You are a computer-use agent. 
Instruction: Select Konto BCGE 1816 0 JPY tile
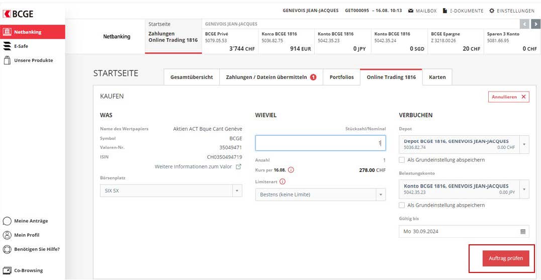342,41
